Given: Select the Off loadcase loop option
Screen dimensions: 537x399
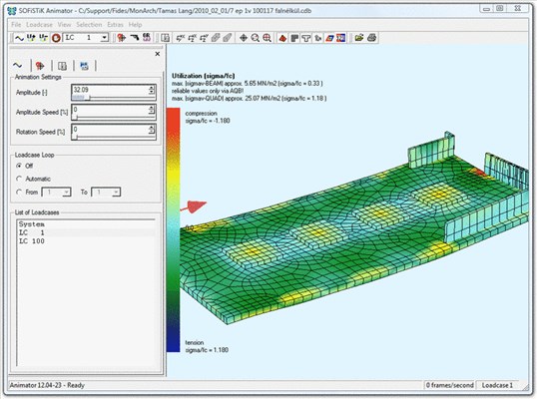Looking at the screenshot, I should [x=19, y=166].
